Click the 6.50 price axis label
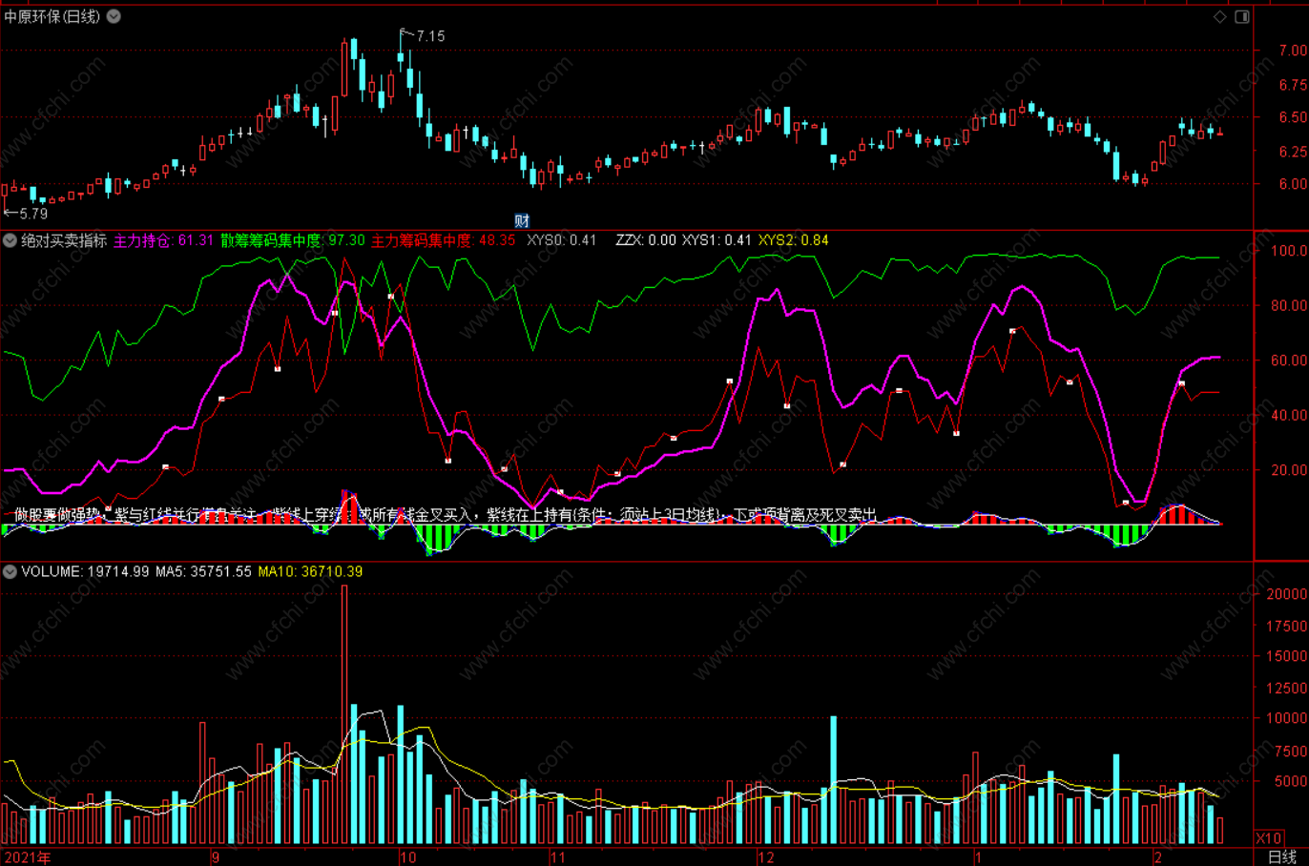The height and width of the screenshot is (866, 1309). 1293,117
